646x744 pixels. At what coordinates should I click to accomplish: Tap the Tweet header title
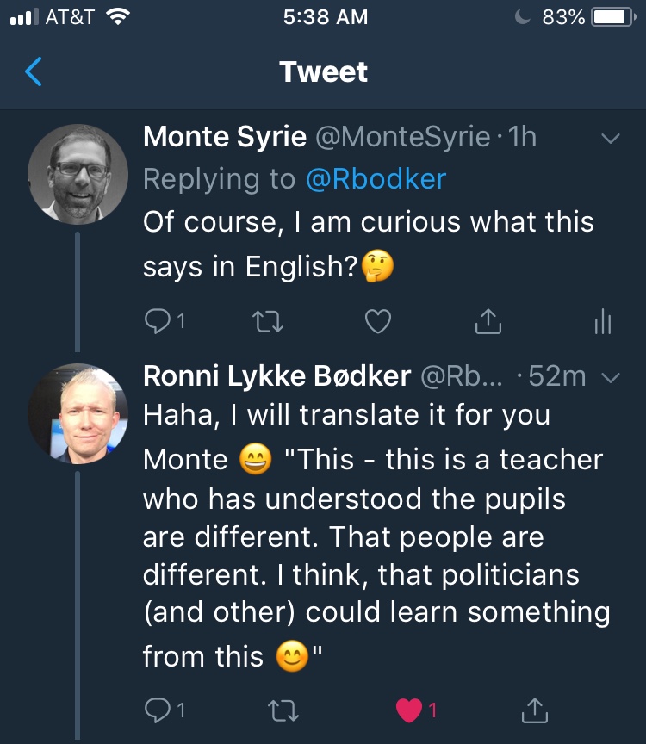pyautogui.click(x=323, y=72)
